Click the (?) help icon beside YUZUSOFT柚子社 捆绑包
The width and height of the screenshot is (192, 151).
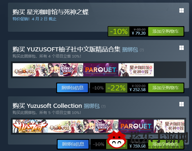click(x=142, y=50)
